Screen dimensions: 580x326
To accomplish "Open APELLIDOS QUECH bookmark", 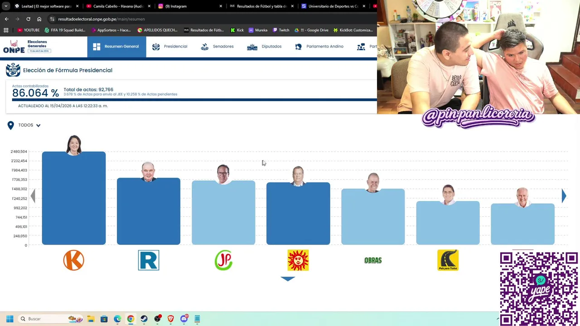I will click(x=157, y=30).
